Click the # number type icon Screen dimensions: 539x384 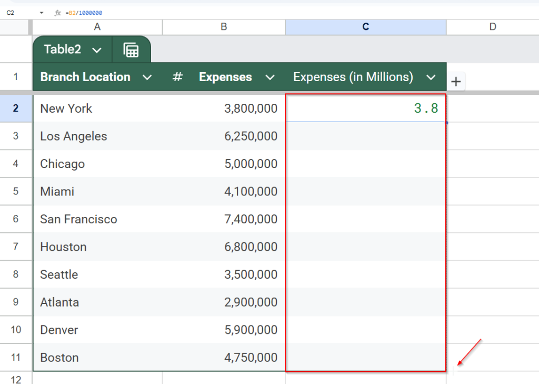[x=178, y=77]
